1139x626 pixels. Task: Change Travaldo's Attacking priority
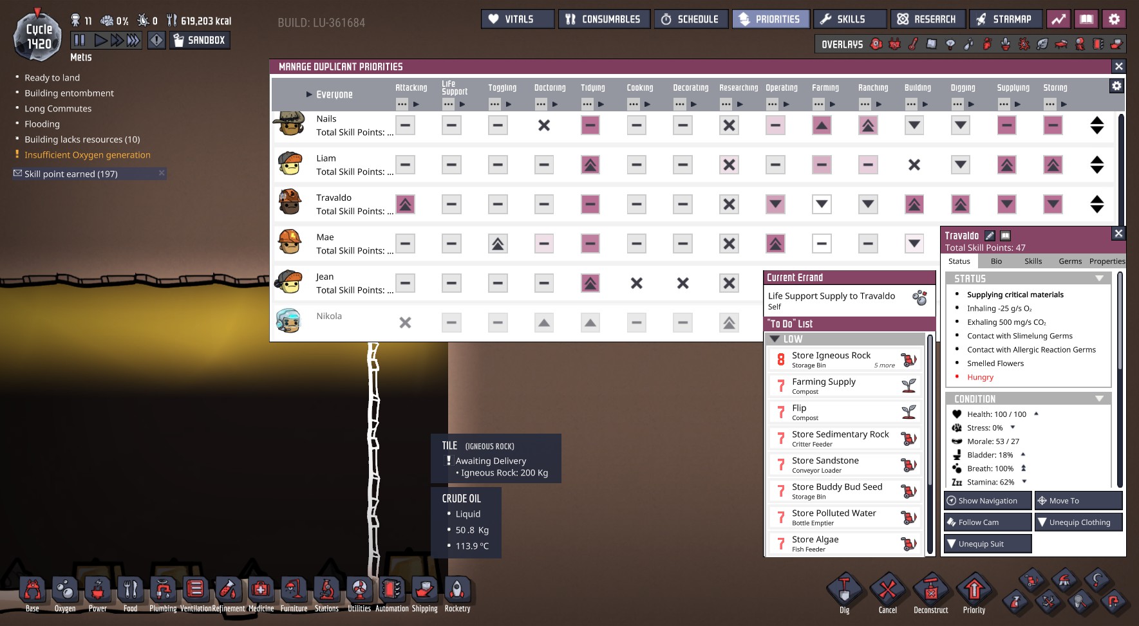(x=405, y=205)
